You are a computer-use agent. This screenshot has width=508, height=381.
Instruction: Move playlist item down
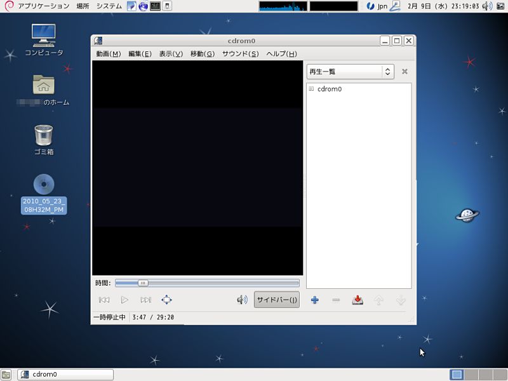pyautogui.click(x=401, y=300)
